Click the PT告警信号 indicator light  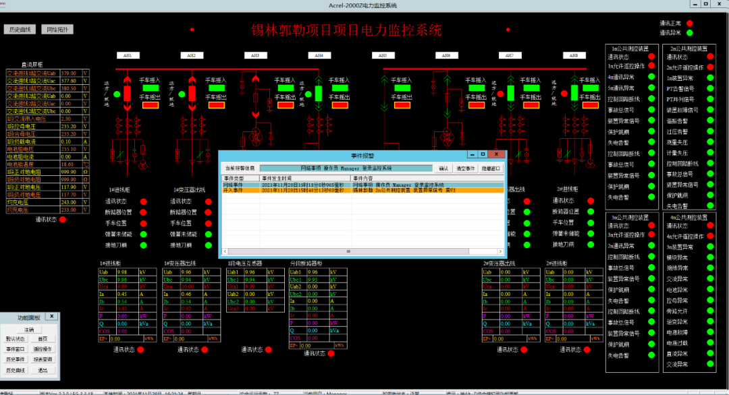709,88
